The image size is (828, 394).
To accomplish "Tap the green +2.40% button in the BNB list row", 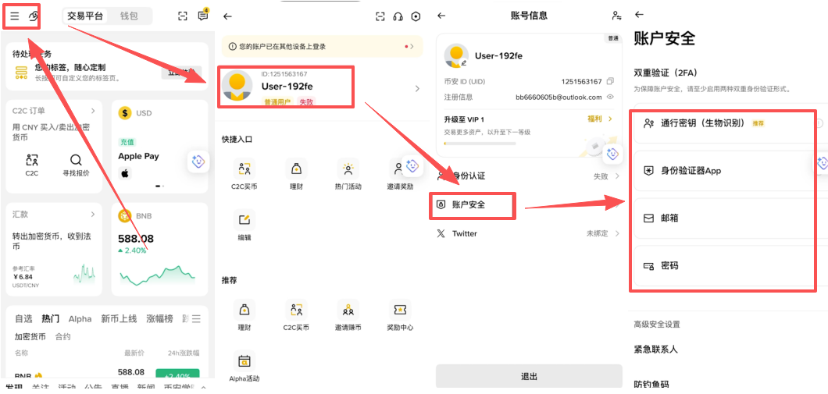I will [x=177, y=375].
